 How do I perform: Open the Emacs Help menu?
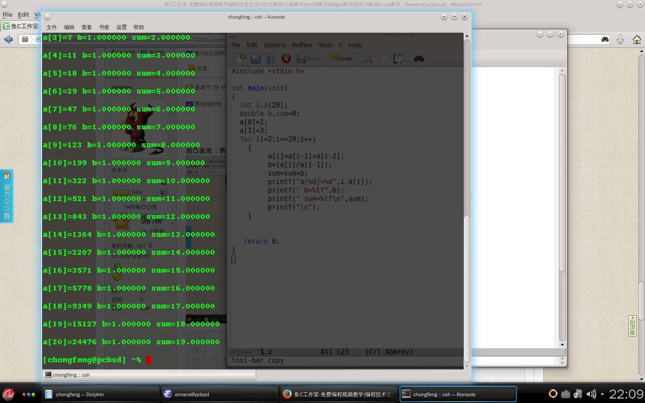coord(355,45)
